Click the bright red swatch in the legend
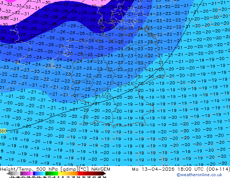Image resolution: width=230 pixels, height=178 pixels. click(x=79, y=174)
